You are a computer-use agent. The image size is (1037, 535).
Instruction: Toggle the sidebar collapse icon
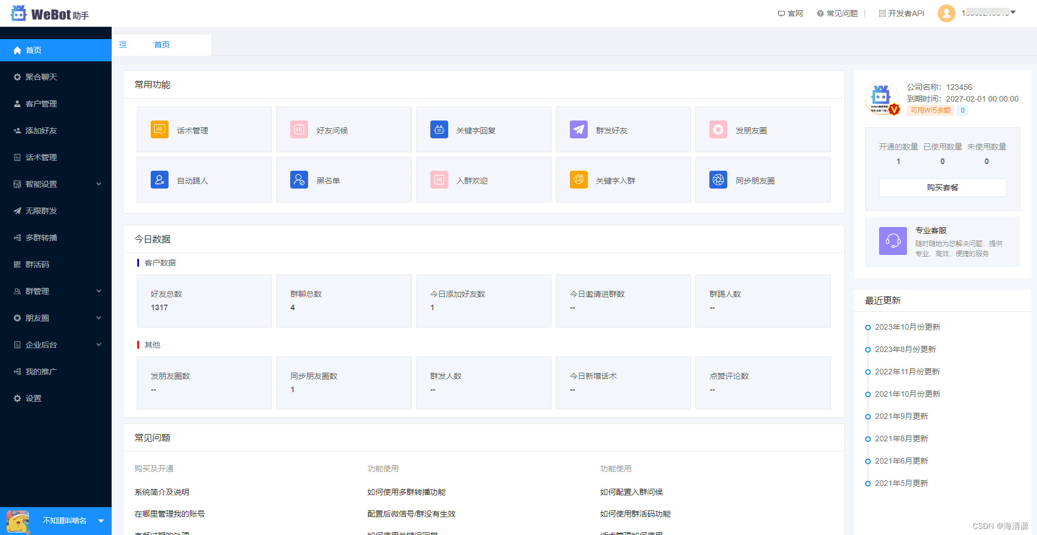point(123,45)
